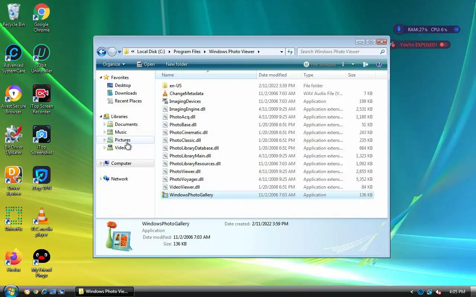Open Advanced SystemCare desktop shortcut
The image size is (476, 297).
[13, 59]
